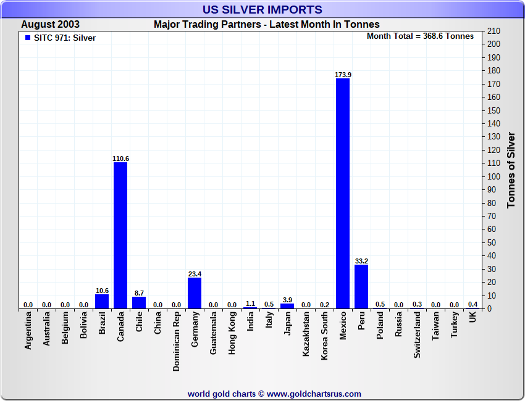Click the Chile axis label
Viewport: 525px width, 401px height.
[x=139, y=322]
